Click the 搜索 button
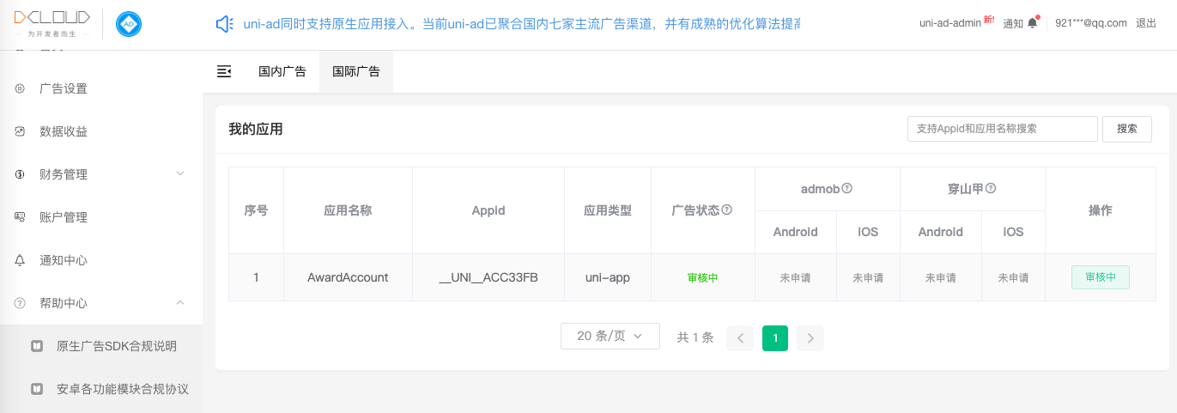Viewport: 1177px width, 413px height. click(x=1126, y=129)
